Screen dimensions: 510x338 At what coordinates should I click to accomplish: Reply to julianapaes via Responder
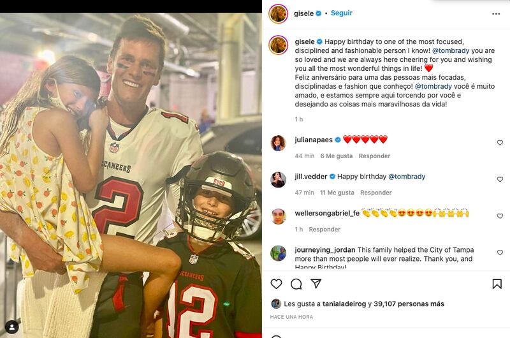[374, 156]
